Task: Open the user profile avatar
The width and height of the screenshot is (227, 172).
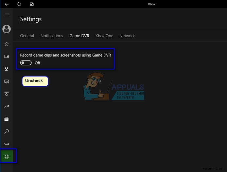Action: pos(7,29)
